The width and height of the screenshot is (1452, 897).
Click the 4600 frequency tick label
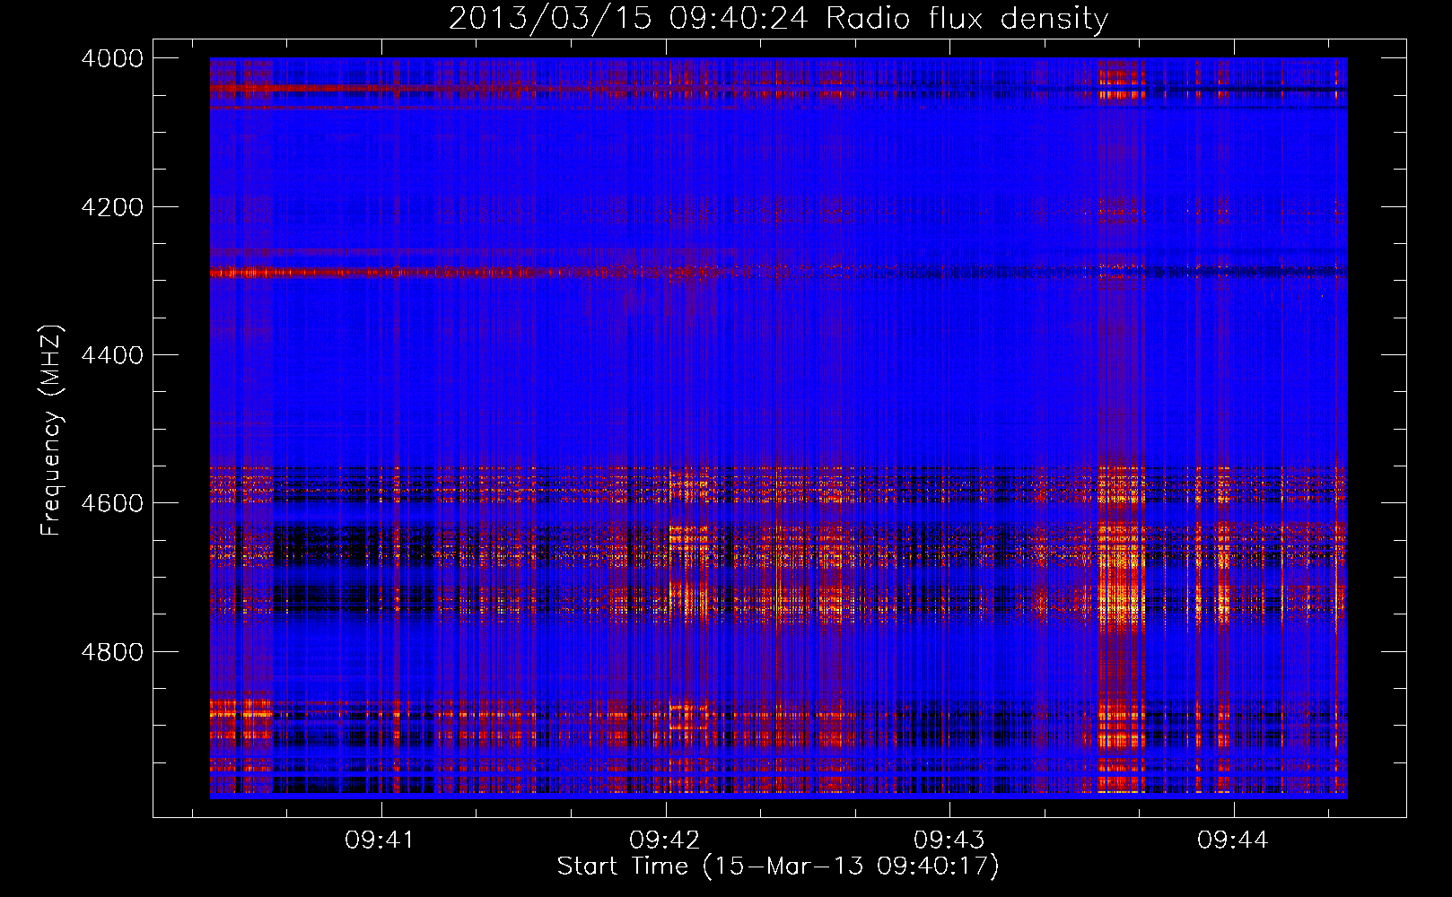(x=112, y=503)
